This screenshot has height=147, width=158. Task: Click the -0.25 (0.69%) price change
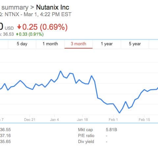[x=42, y=27]
